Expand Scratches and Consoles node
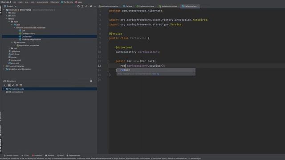 [4, 69]
